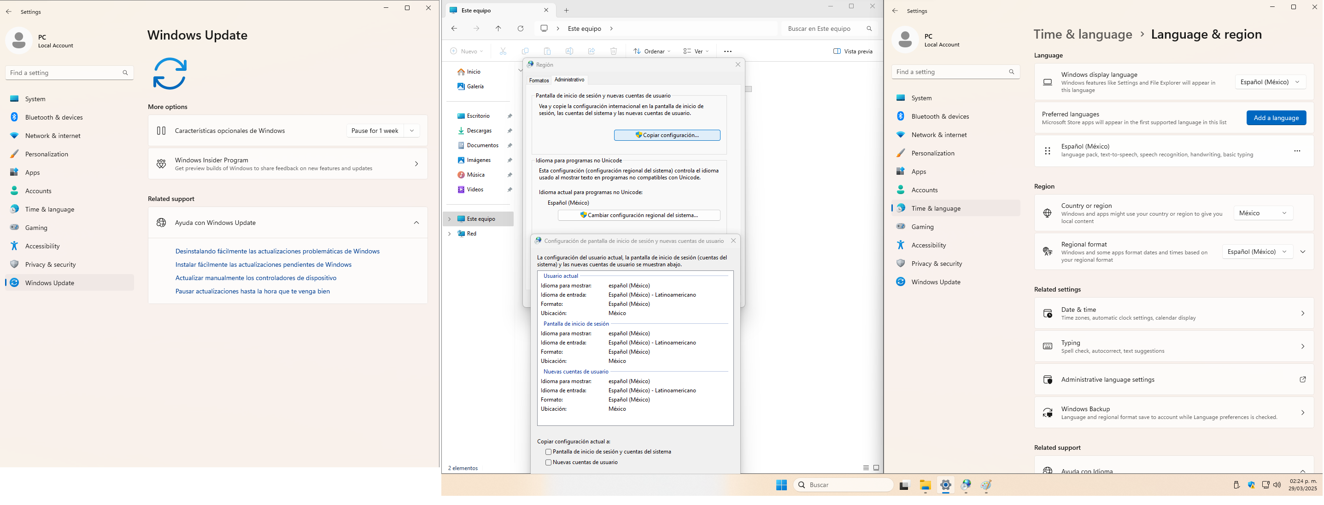Click the up arrow in File Explorer

tap(498, 29)
